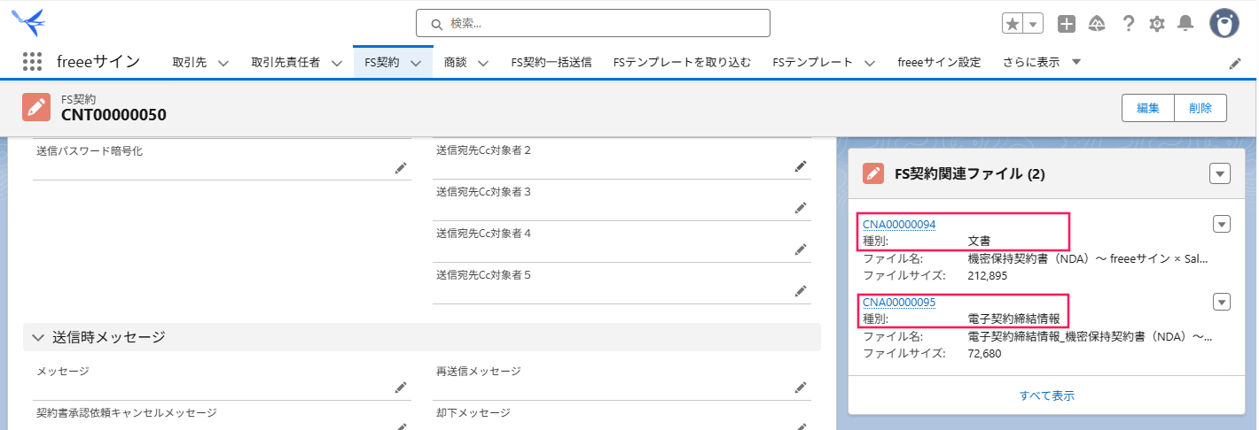1259x430 pixels.
Task: Expand the さらに表示 menu
Action: click(x=1042, y=62)
